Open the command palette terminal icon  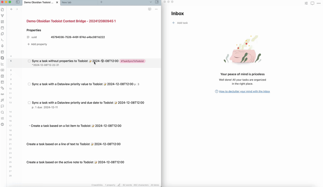(3, 40)
